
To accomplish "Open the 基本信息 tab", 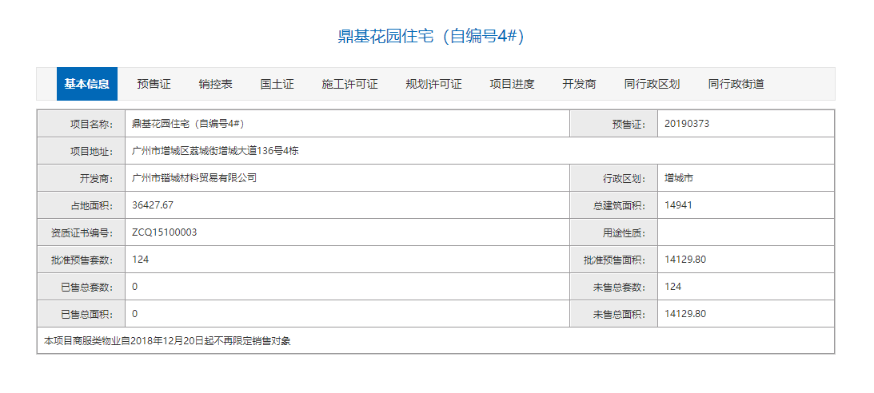I will pyautogui.click(x=86, y=84).
